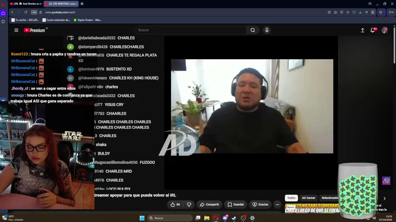
Task: View site security lock info
Action: pos(40,12)
